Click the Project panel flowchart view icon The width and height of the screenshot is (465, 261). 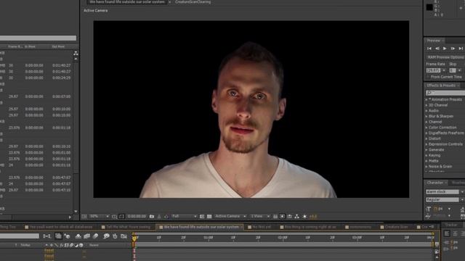pyautogui.click(x=76, y=53)
